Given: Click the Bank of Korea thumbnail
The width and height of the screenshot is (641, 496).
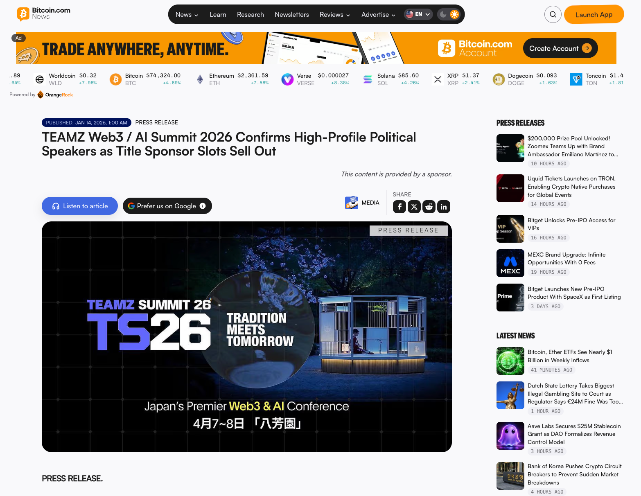Looking at the screenshot, I should 510,476.
